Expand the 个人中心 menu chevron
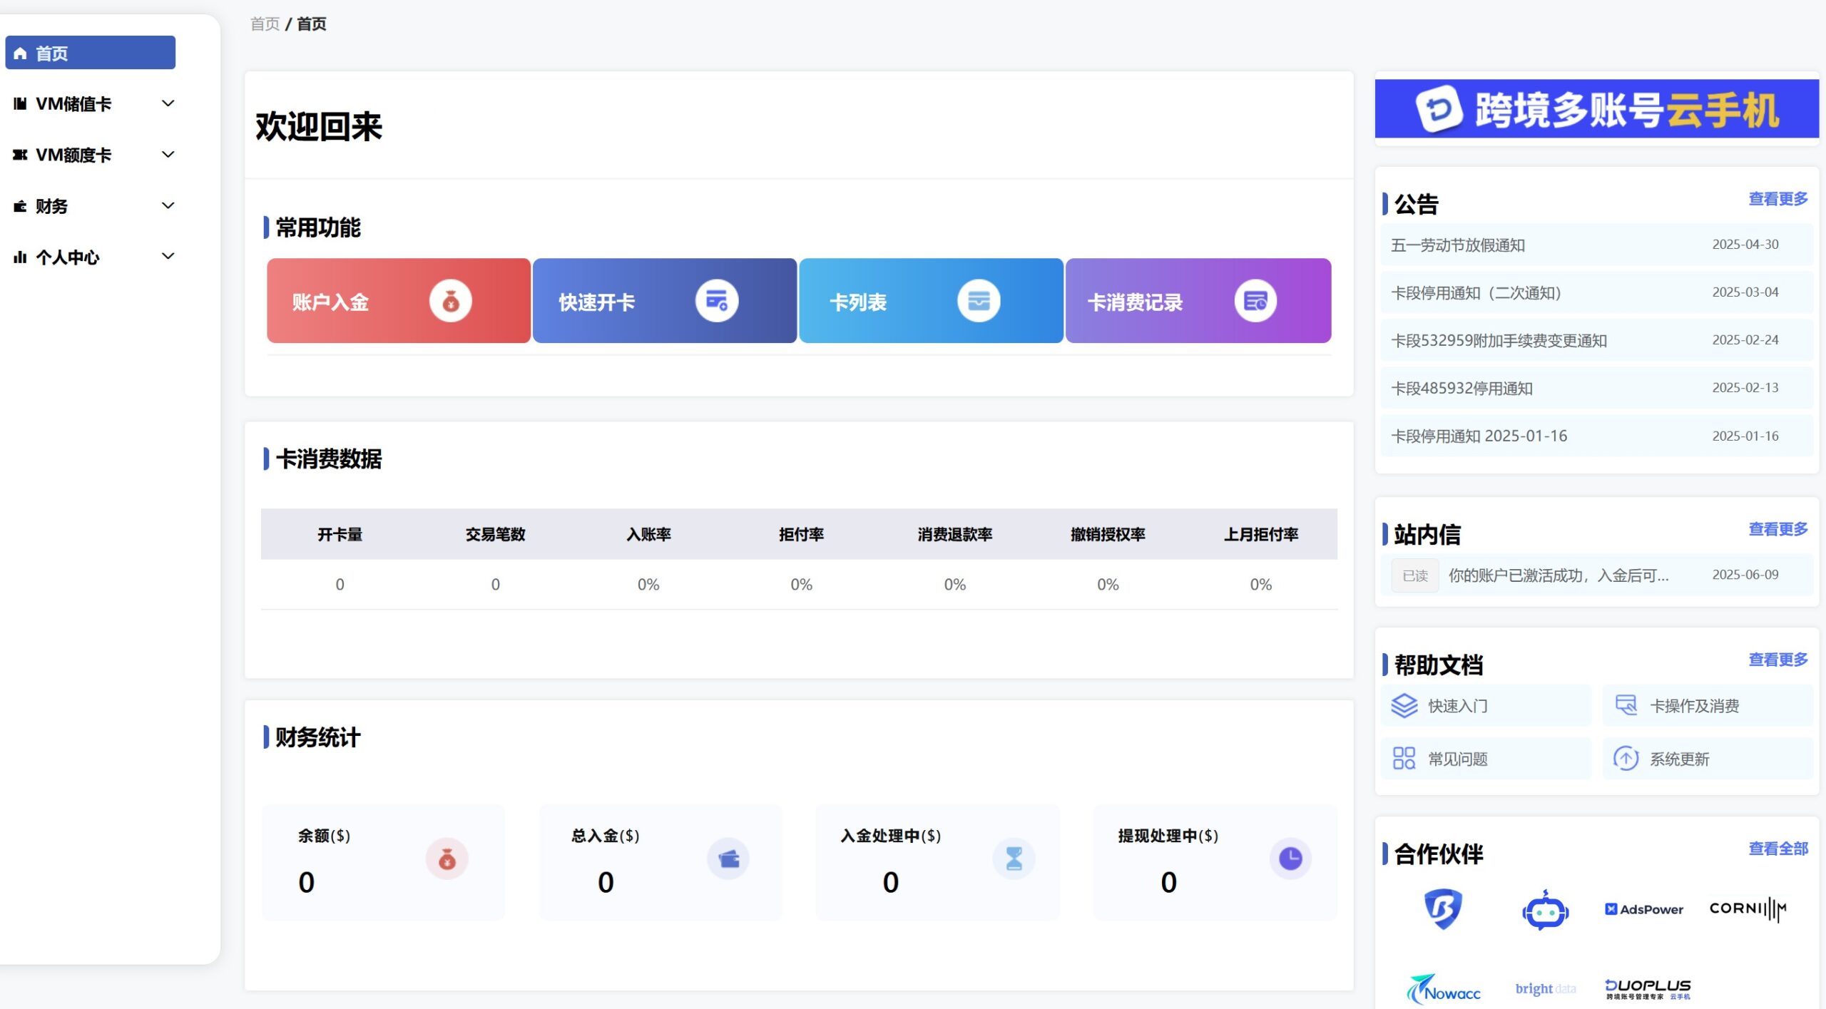The image size is (1826, 1009). click(168, 256)
